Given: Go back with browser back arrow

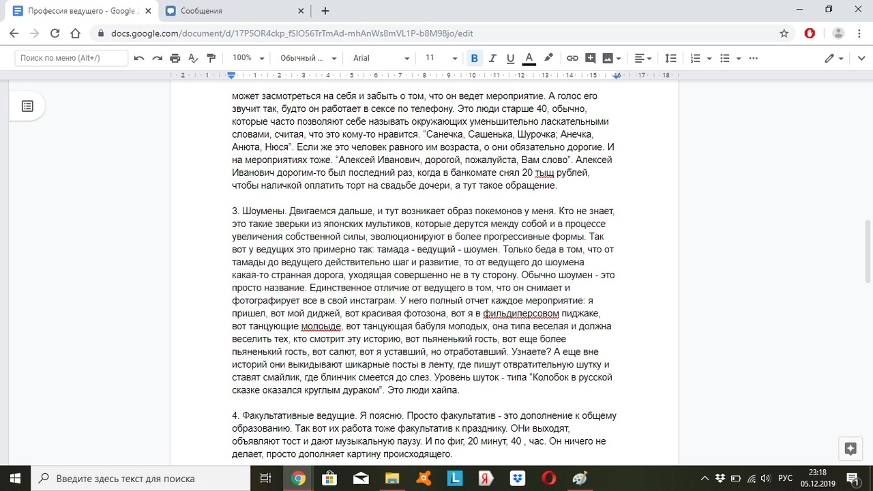Looking at the screenshot, I should click(x=14, y=33).
